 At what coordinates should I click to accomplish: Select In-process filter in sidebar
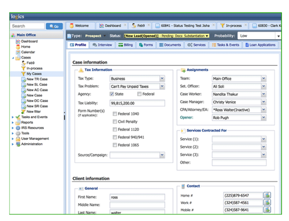click(34, 68)
